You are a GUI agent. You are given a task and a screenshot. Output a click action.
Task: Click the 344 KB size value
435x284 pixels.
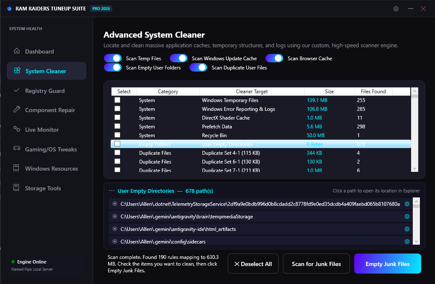tap(314, 153)
